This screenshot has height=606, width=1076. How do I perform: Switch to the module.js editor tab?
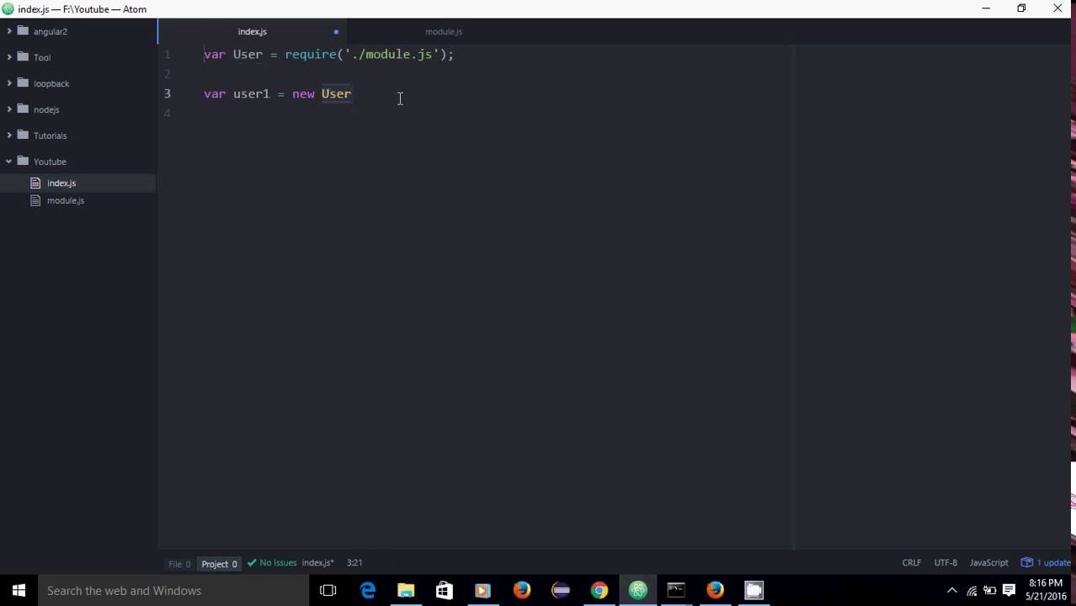pos(444,31)
